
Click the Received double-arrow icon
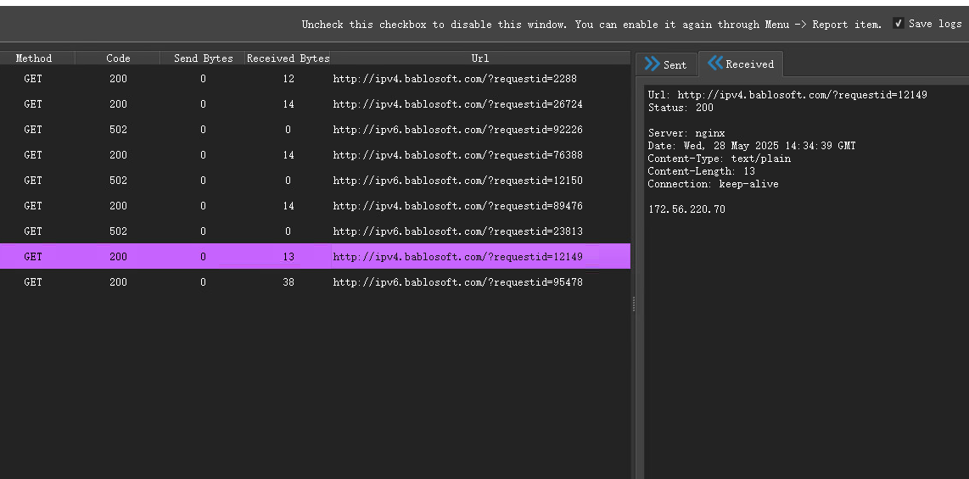(x=715, y=64)
